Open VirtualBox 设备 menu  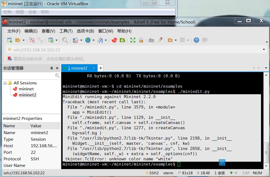(32, 12)
